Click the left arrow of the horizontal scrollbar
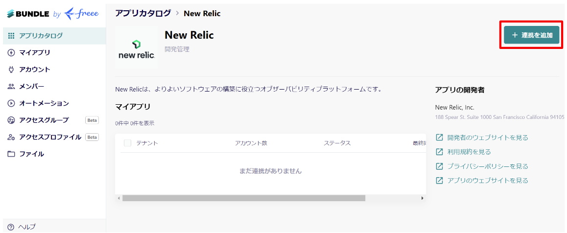 118,198
